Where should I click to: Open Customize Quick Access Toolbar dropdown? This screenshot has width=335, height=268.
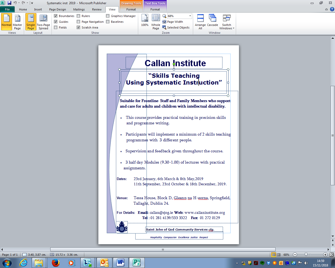click(x=32, y=3)
